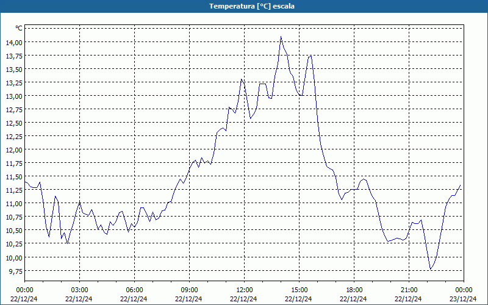The height and width of the screenshot is (305, 488).
Task: Pick the 12,75 y-axis label
Action: tap(14, 109)
